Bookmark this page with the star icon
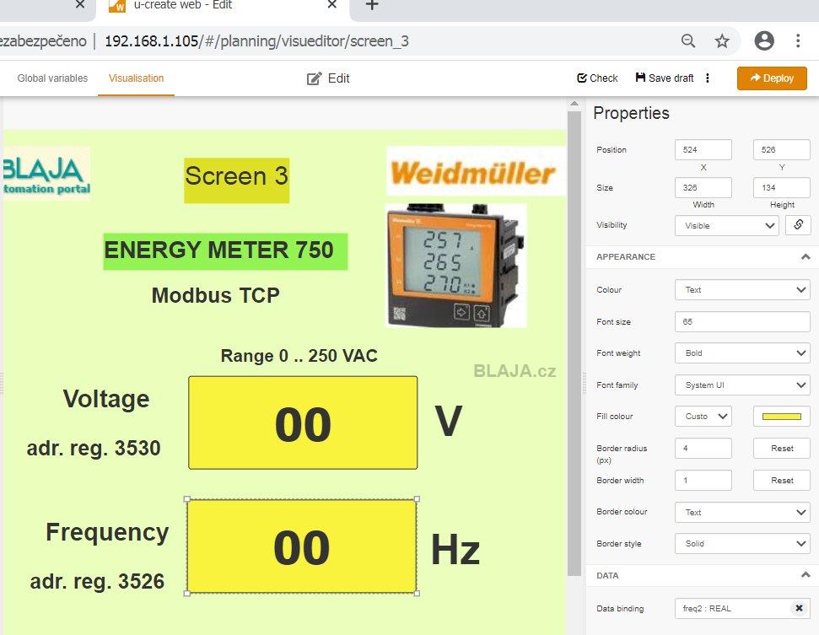This screenshot has width=819, height=635. (x=722, y=40)
